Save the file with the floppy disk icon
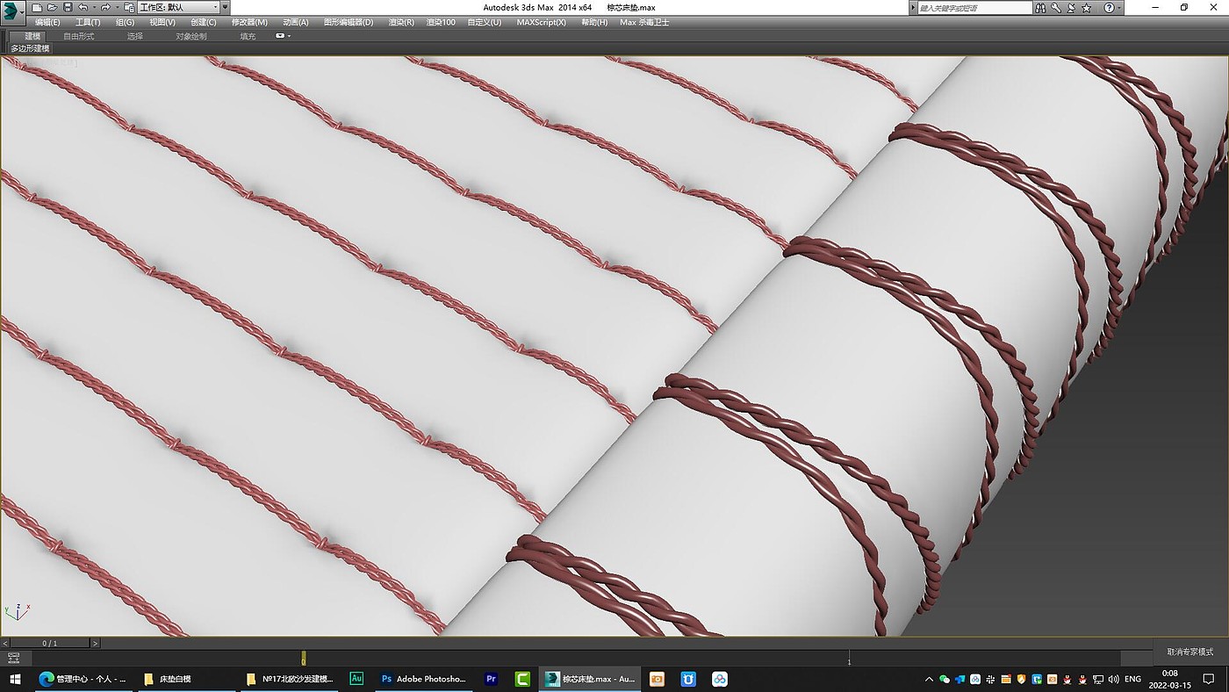 (x=68, y=7)
